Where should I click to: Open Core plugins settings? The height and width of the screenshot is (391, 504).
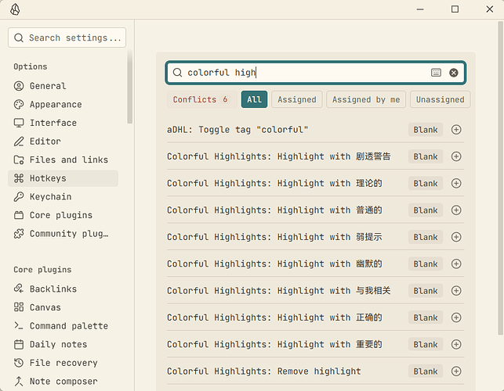click(x=63, y=215)
